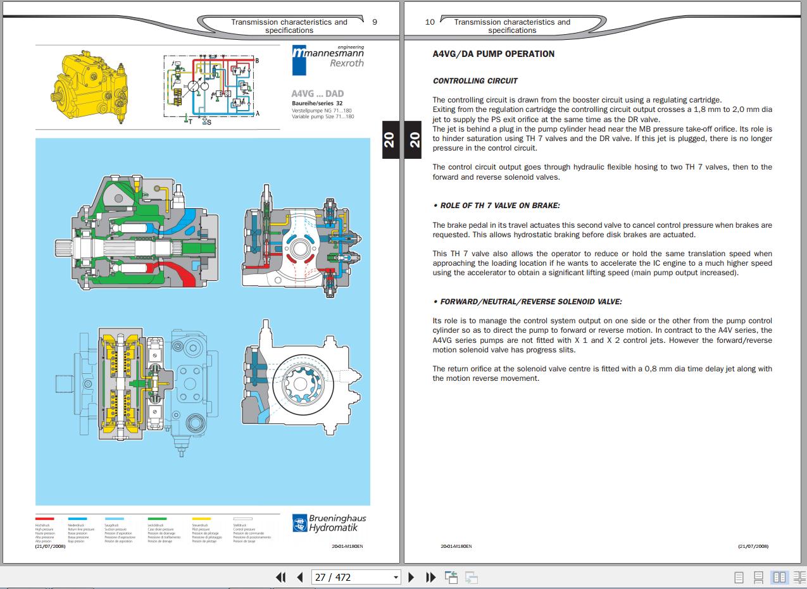Click page 10's 'Transmission characteristics and specifications' header
The width and height of the screenshot is (807, 589).
pos(512,26)
